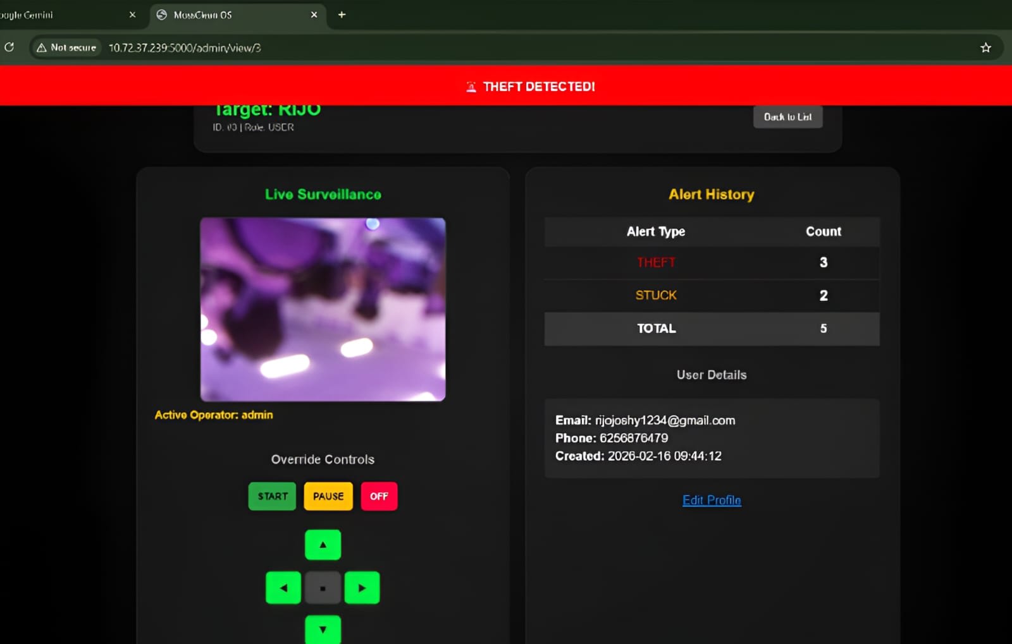The height and width of the screenshot is (644, 1012).
Task: Click the TOTAL row label
Action: 656,328
